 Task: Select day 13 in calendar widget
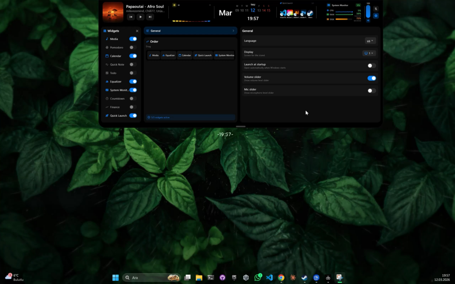(259, 11)
